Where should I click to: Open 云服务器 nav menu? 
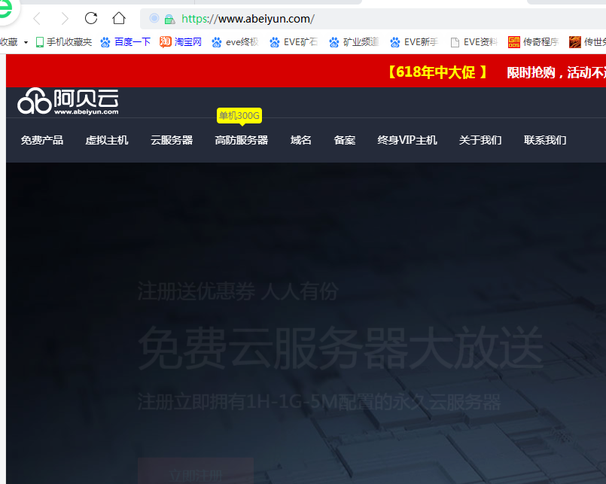(172, 140)
